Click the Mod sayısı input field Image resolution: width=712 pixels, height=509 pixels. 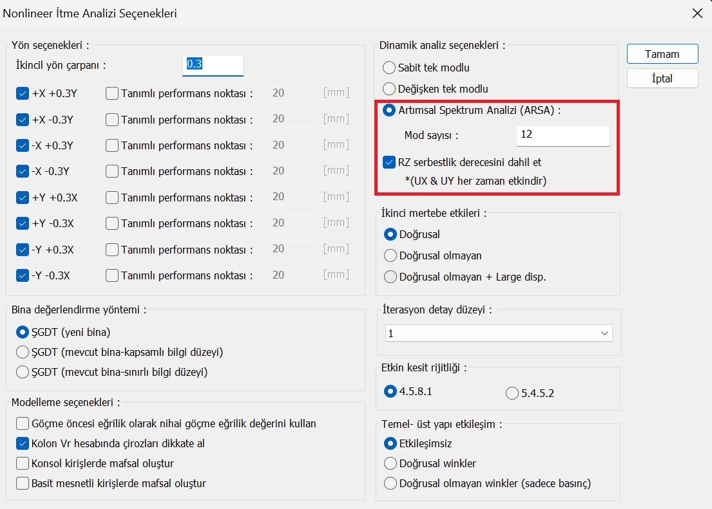(x=562, y=135)
